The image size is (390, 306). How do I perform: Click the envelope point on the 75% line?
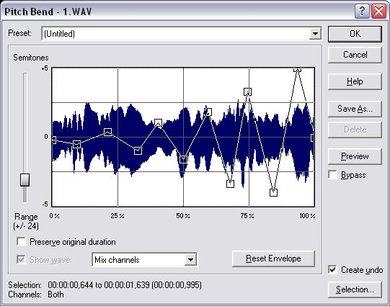247,91
